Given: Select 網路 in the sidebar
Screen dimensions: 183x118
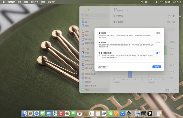Looking at the screenshot, I should pyautogui.click(x=94, y=26).
